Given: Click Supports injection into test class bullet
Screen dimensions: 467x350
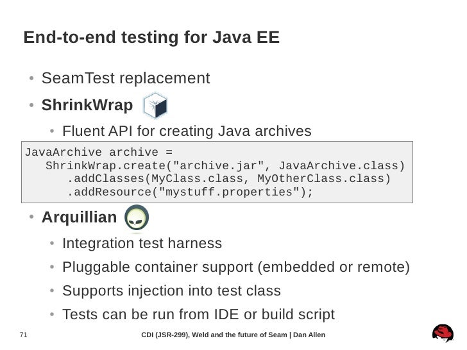Looking at the screenshot, I should (171, 291).
